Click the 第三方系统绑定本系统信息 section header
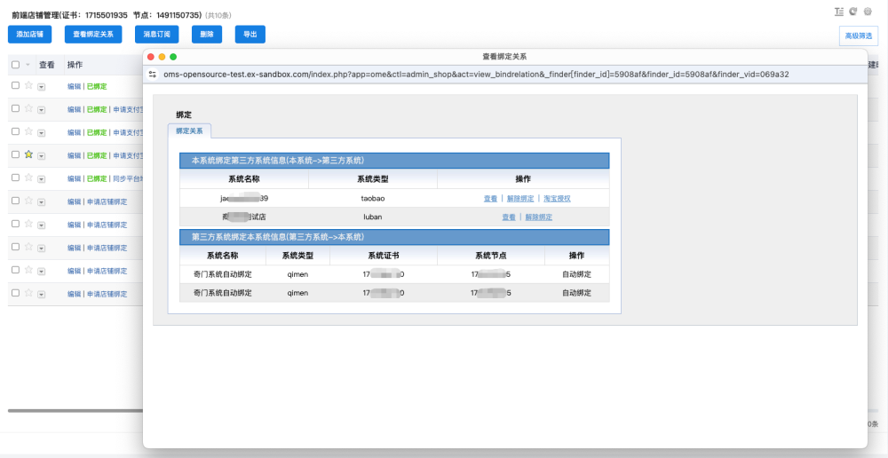 [x=394, y=237]
